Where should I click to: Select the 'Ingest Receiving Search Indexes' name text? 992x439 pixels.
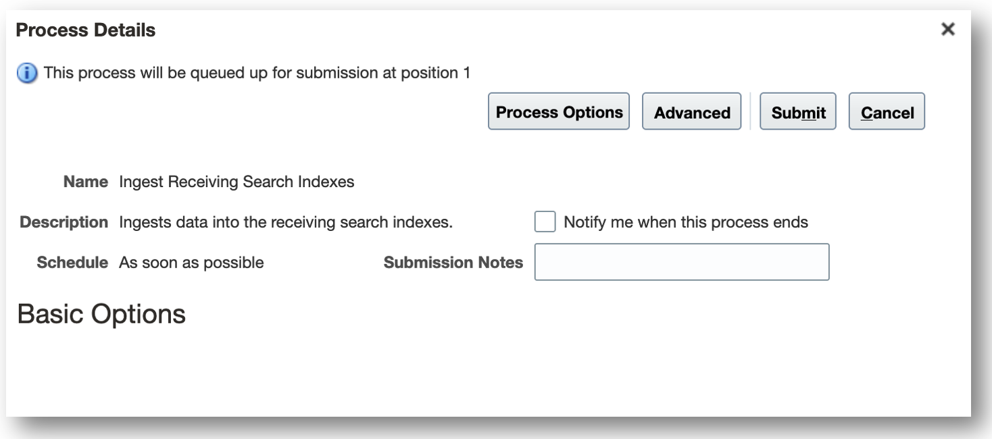click(x=237, y=182)
